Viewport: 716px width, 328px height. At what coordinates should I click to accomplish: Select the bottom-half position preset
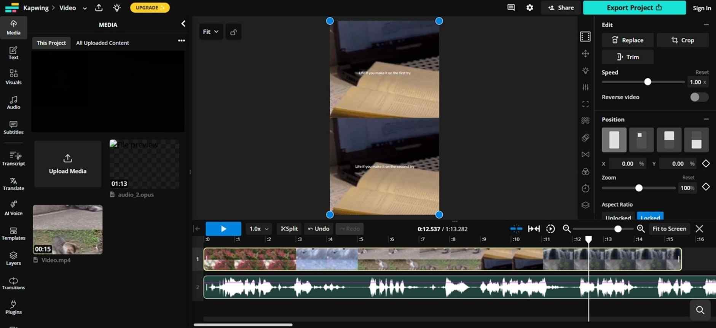pyautogui.click(x=696, y=140)
